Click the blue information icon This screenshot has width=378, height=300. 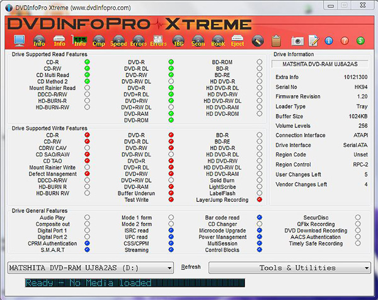click(x=329, y=40)
